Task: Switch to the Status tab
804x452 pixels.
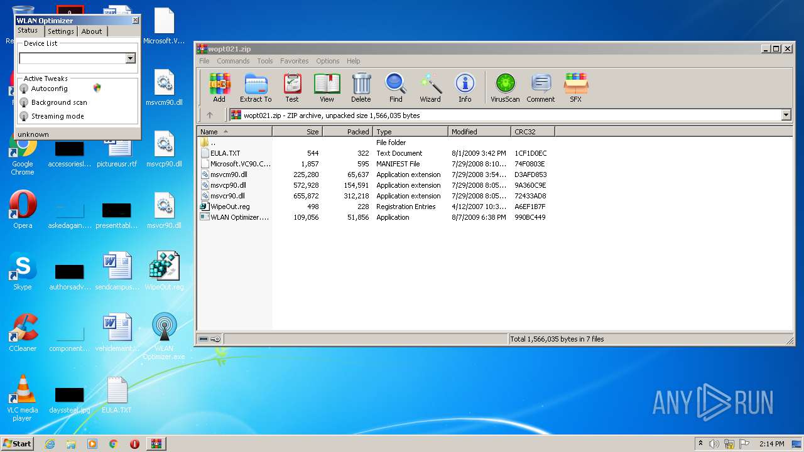Action: (28, 30)
